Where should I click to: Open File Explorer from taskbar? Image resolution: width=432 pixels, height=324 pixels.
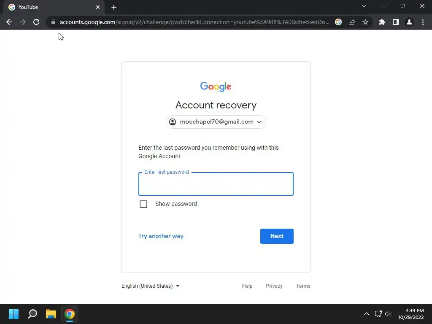pyautogui.click(x=51, y=314)
